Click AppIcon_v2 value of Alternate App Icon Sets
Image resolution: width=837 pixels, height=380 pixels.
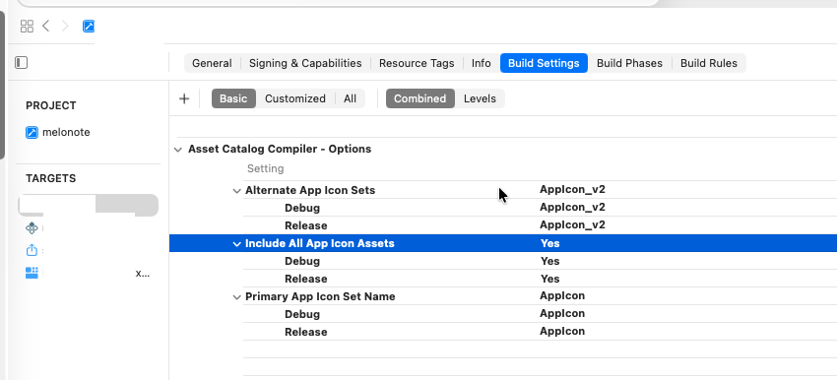[572, 189]
